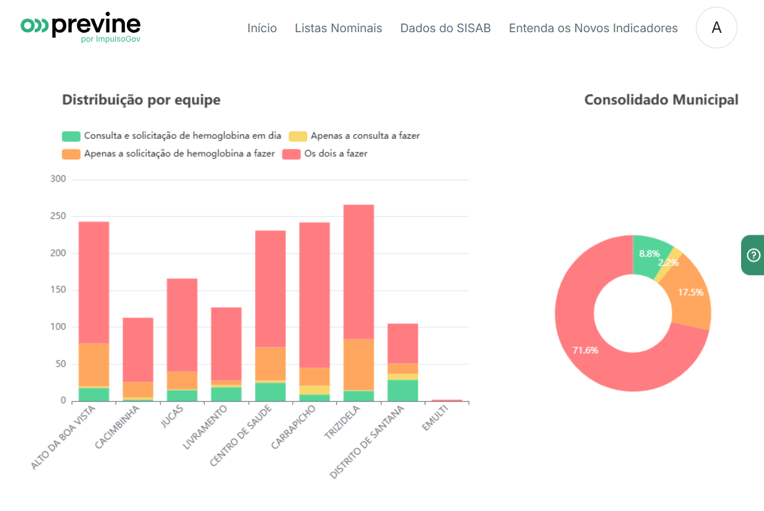Image resolution: width=764 pixels, height=511 pixels.
Task: Open the 'Listas Nominais' menu item
Action: pyautogui.click(x=338, y=28)
